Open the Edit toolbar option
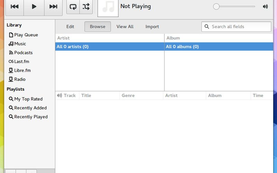This screenshot has width=277, height=173. tap(70, 27)
